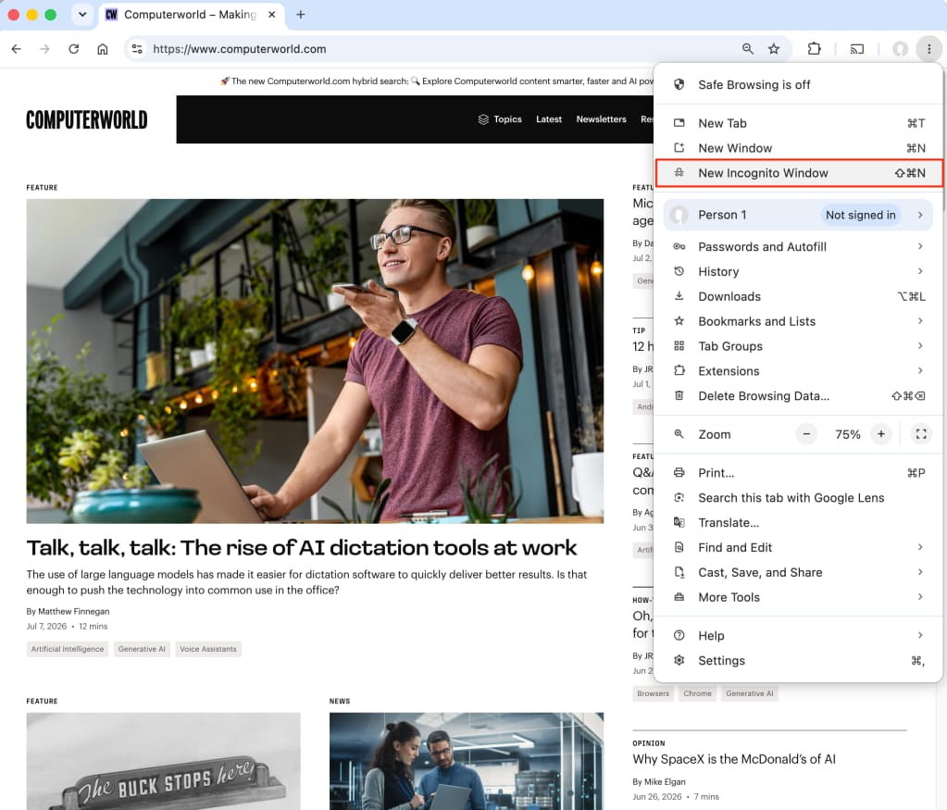Click the browser forward arrow
The height and width of the screenshot is (810, 947).
click(44, 49)
